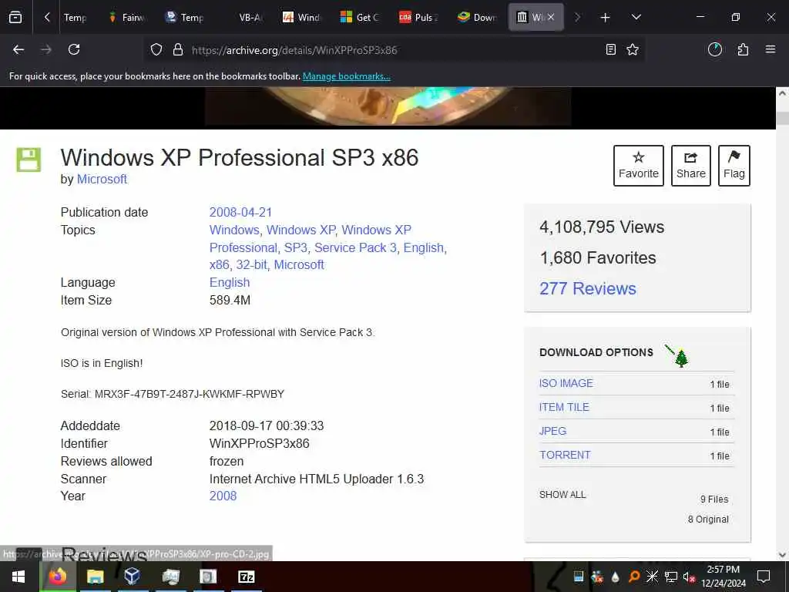The height and width of the screenshot is (592, 789).
Task: Download the ITEM TILE option
Action: (564, 407)
